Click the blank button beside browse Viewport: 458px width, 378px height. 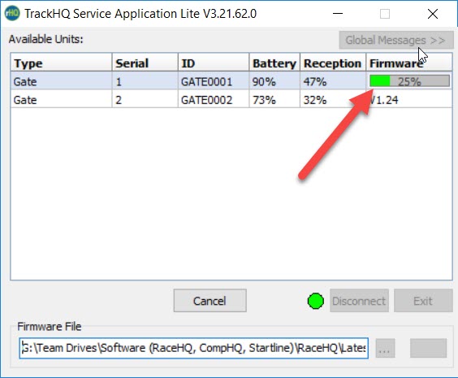pos(428,348)
